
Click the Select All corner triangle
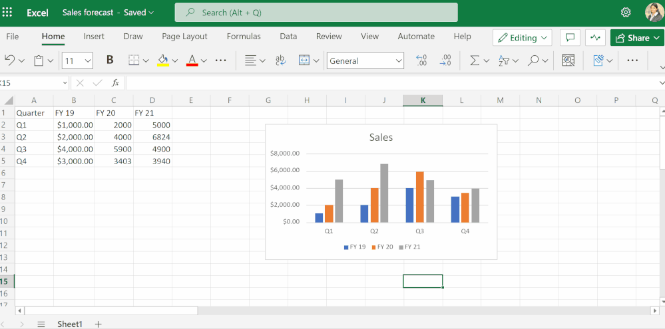(8, 101)
